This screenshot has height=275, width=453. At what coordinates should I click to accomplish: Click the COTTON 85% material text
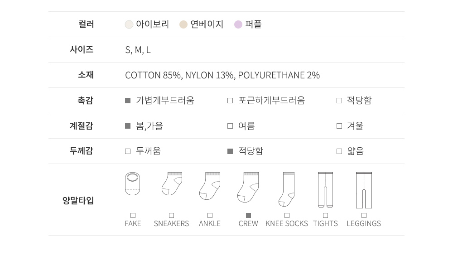coord(153,75)
